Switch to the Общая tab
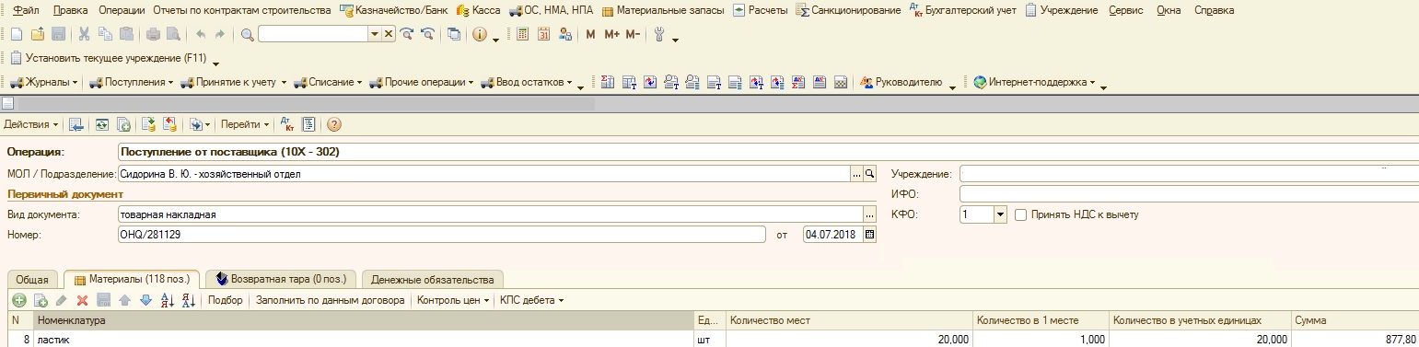 (x=32, y=279)
